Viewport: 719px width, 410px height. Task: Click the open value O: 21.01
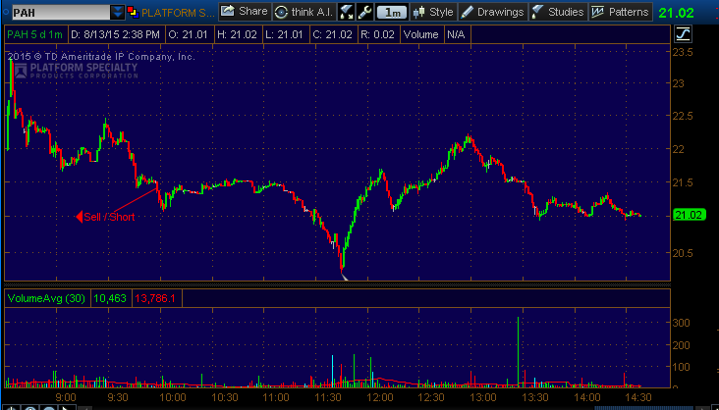pos(188,34)
